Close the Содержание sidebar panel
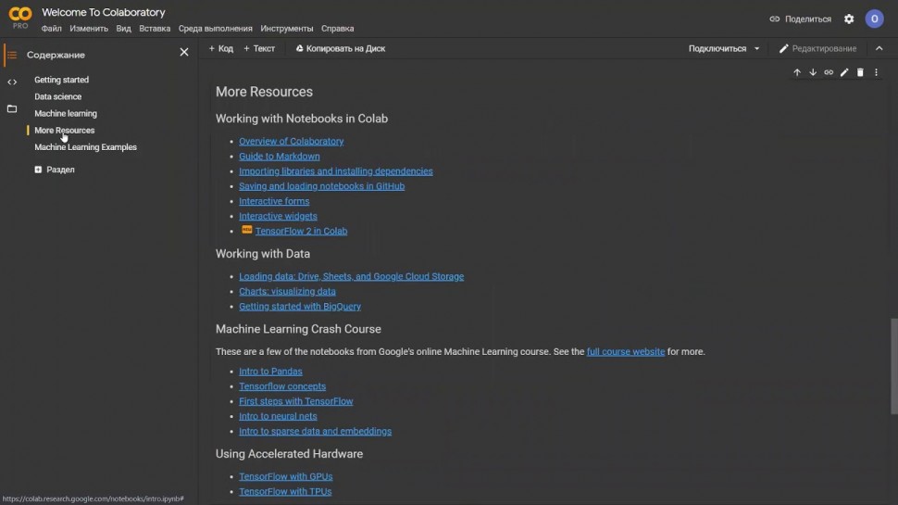This screenshot has height=505, width=898. [183, 53]
